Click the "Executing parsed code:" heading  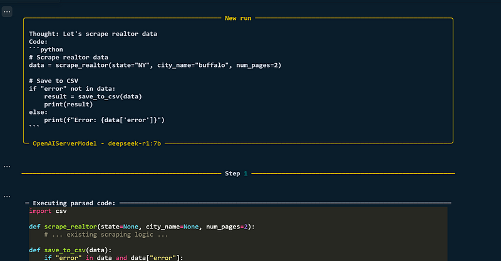click(x=74, y=203)
